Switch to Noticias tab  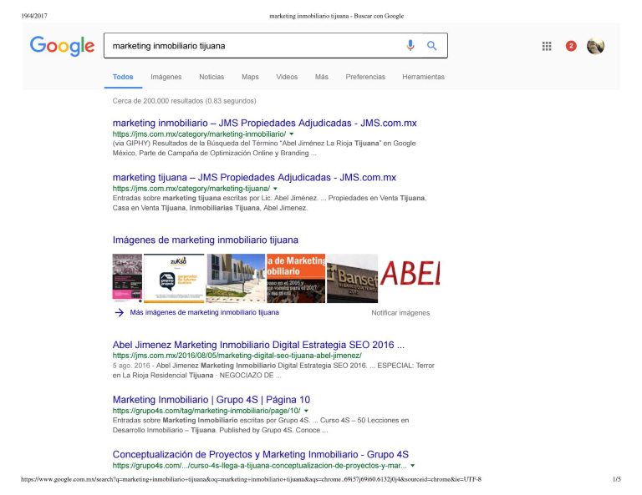[211, 77]
